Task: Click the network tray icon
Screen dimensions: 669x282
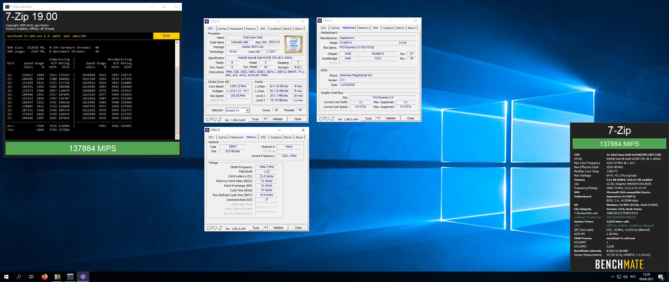Action: (619, 277)
